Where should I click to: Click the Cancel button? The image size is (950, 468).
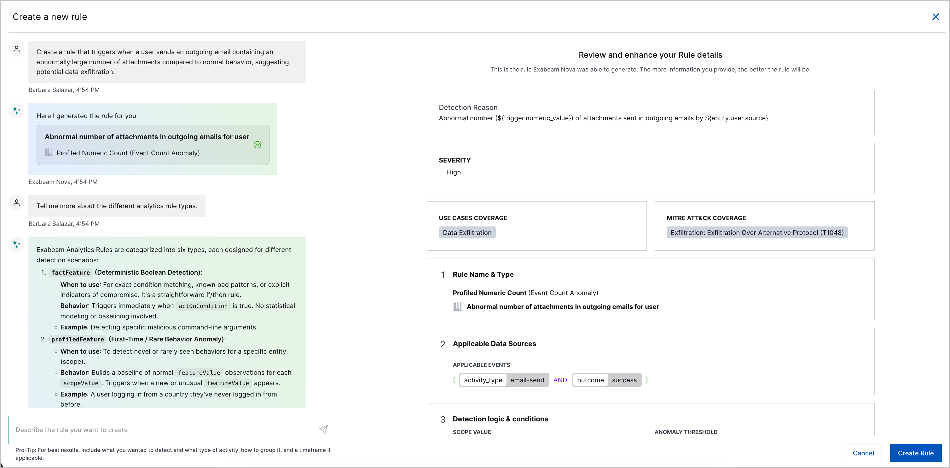click(863, 453)
